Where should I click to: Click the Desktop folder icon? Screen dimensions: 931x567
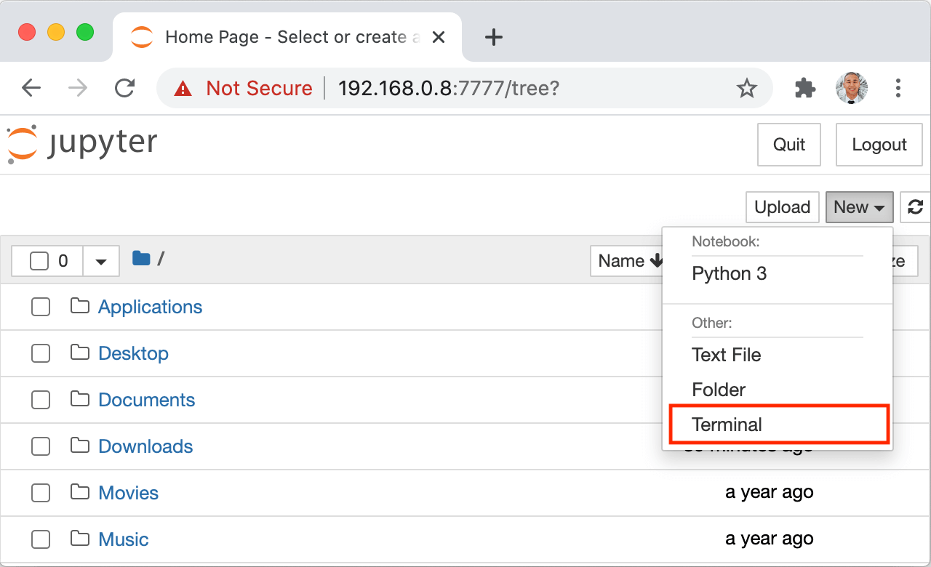pyautogui.click(x=79, y=353)
